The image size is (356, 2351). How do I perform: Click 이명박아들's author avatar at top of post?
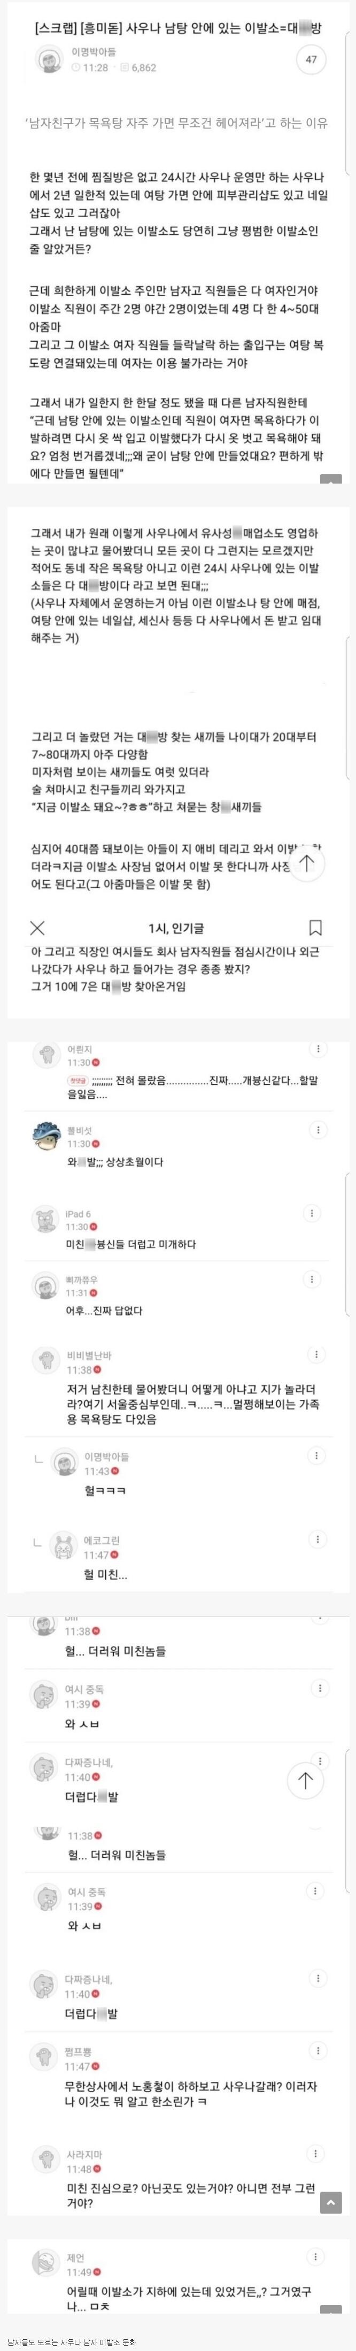pyautogui.click(x=48, y=60)
